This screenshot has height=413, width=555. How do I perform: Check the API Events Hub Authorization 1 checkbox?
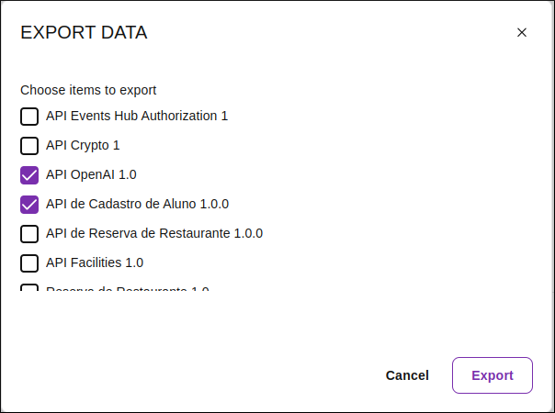(29, 116)
